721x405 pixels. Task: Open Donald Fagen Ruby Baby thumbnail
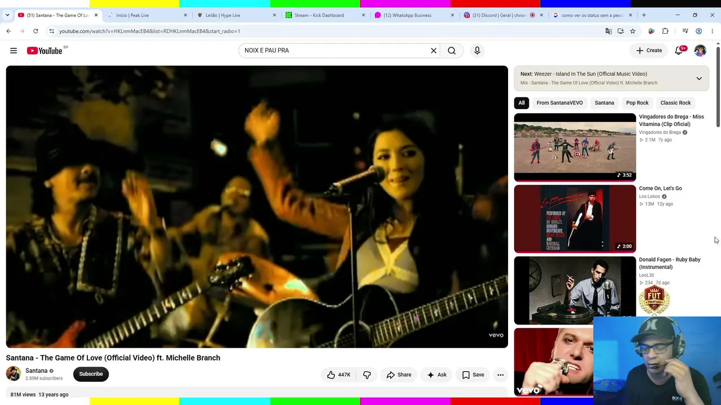click(575, 290)
